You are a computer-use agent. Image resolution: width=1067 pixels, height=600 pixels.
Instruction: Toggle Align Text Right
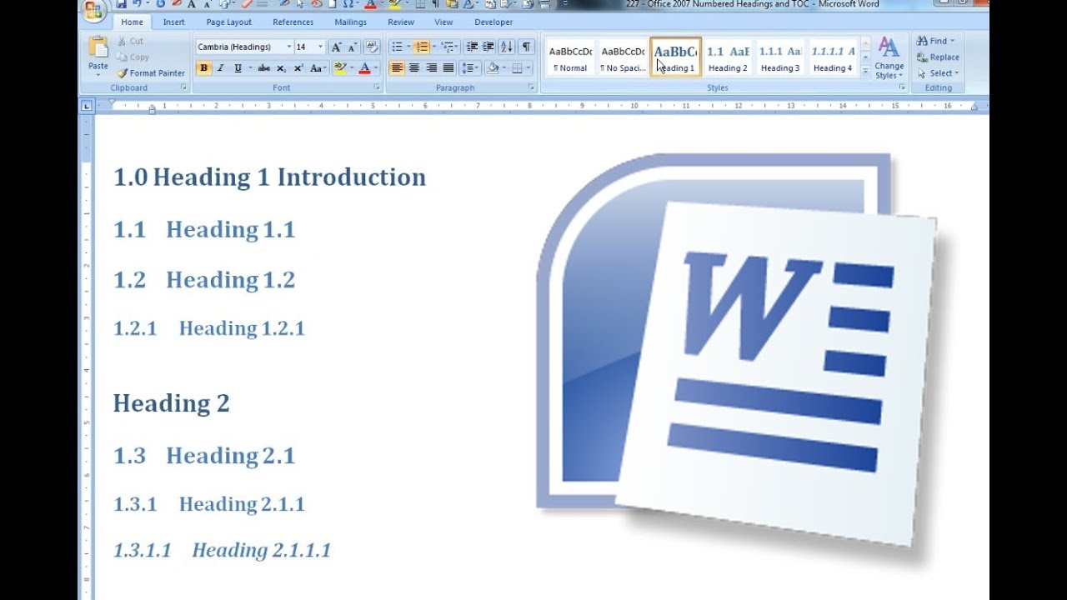tap(431, 68)
